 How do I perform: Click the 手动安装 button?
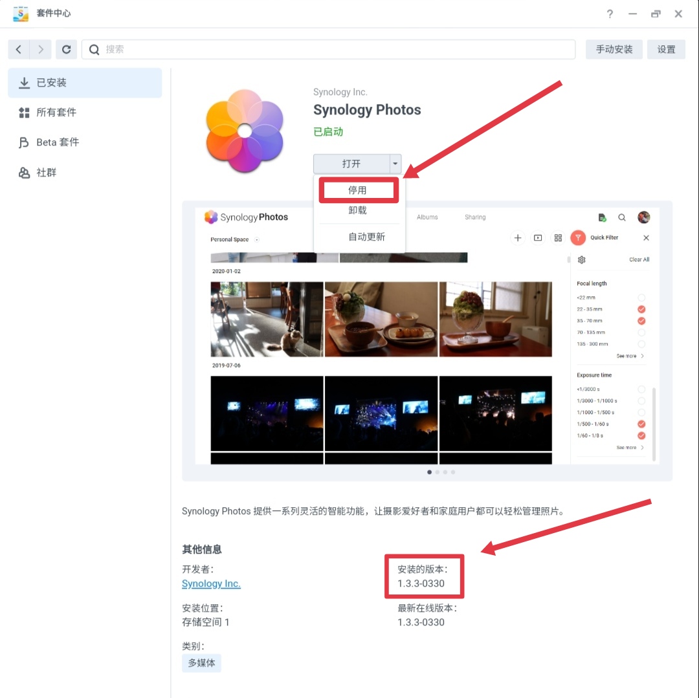[x=614, y=49]
